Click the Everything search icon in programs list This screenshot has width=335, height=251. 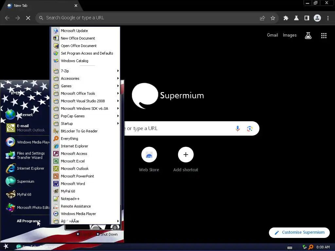coord(56,139)
